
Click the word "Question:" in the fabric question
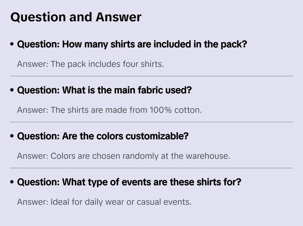point(38,91)
